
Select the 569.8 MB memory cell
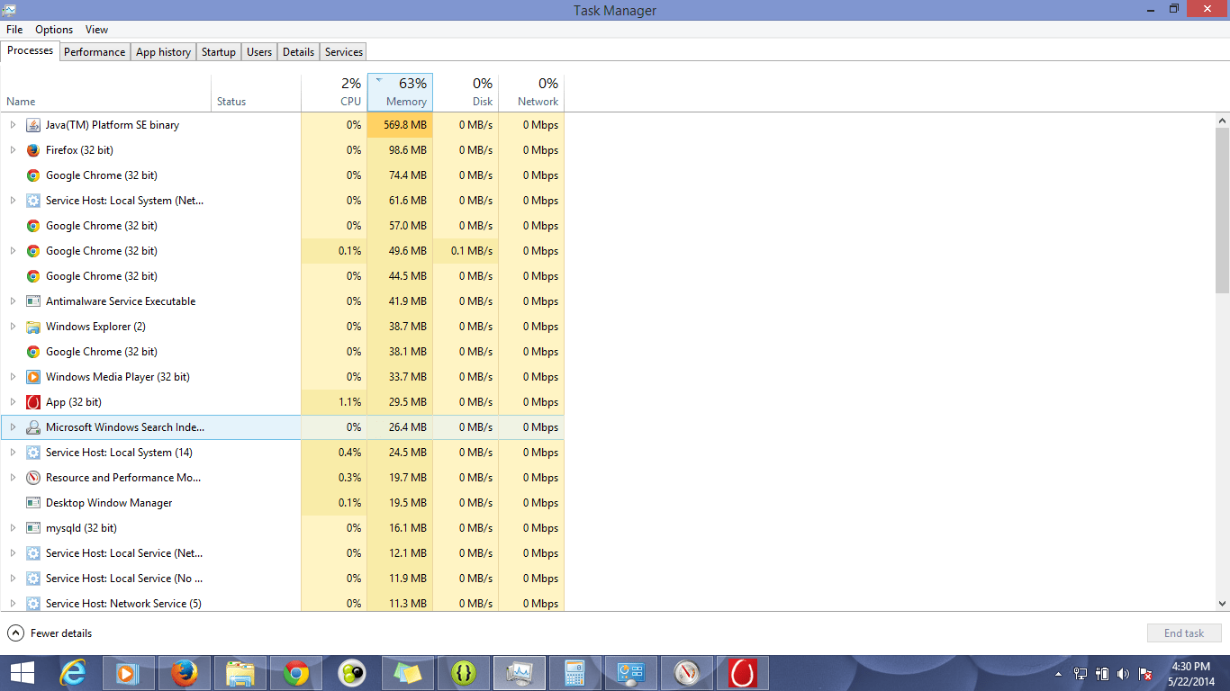(x=400, y=125)
